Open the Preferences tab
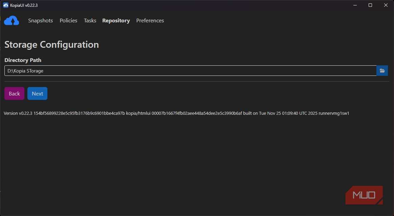394x216 pixels. click(150, 21)
